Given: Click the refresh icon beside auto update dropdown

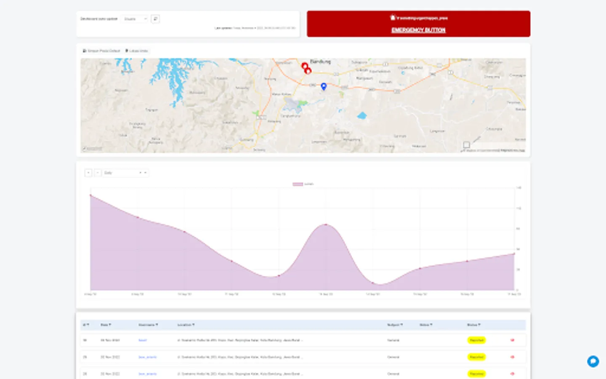Looking at the screenshot, I should (x=155, y=19).
